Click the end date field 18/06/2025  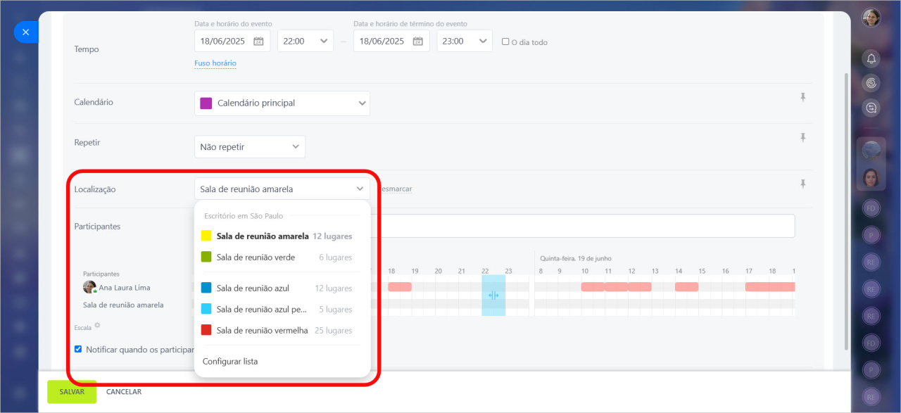391,41
